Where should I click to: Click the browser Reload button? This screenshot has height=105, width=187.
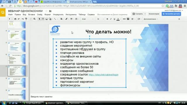[x=10, y=6]
